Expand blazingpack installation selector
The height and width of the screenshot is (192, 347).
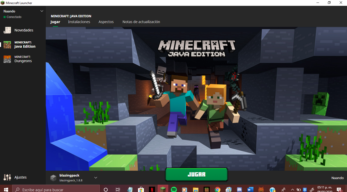point(96,178)
